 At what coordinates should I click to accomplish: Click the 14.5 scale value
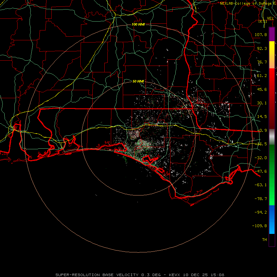click(x=262, y=117)
